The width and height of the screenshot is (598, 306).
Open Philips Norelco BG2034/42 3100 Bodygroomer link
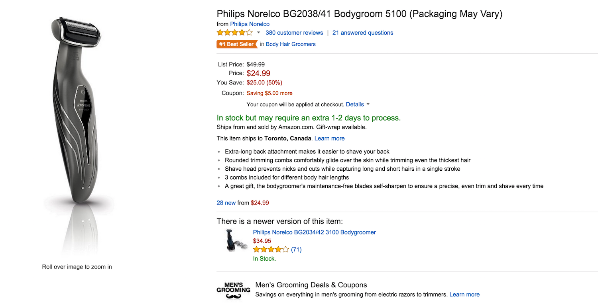[x=314, y=232]
